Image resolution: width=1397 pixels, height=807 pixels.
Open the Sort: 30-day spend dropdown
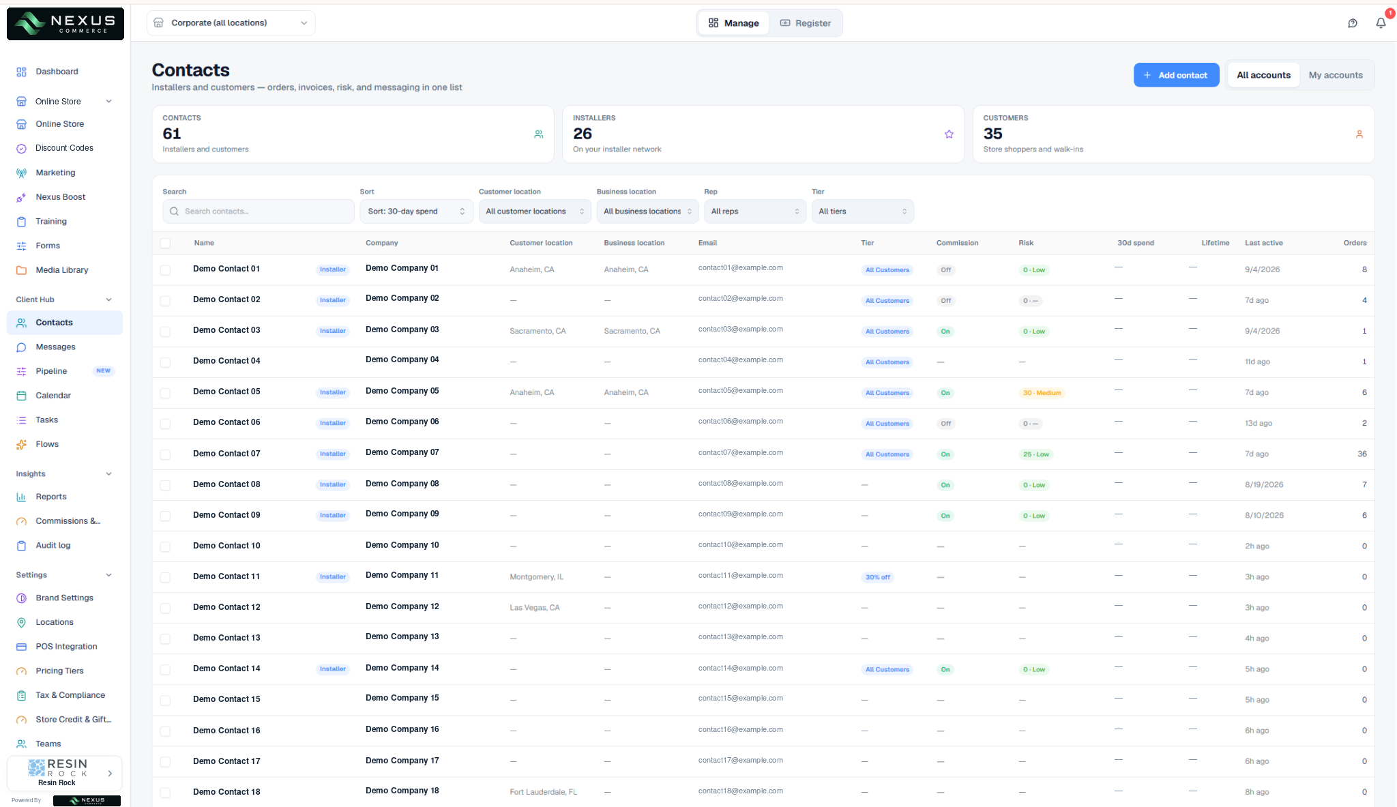coord(416,211)
